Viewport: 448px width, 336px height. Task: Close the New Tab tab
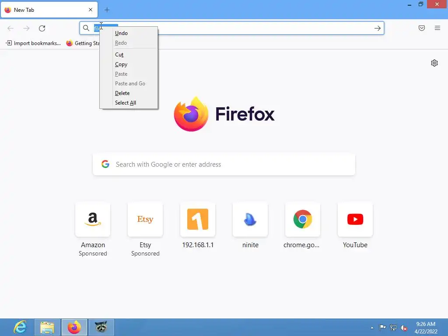[91, 10]
